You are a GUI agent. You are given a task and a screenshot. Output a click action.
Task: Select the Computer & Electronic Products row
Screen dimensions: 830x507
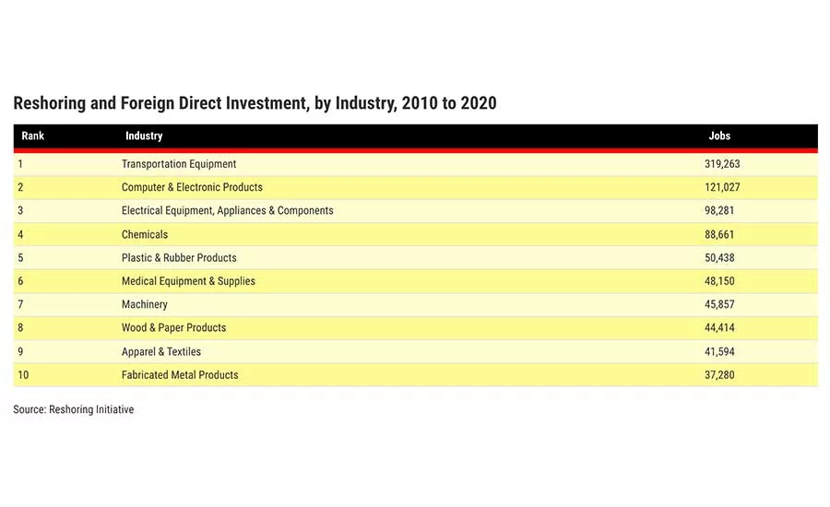[x=416, y=187]
